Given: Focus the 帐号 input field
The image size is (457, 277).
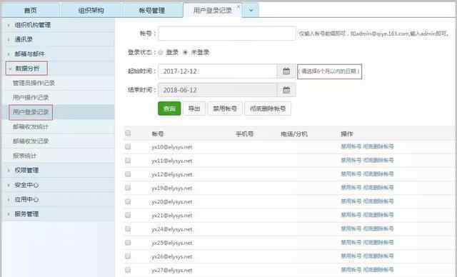Looking at the screenshot, I should (227, 34).
